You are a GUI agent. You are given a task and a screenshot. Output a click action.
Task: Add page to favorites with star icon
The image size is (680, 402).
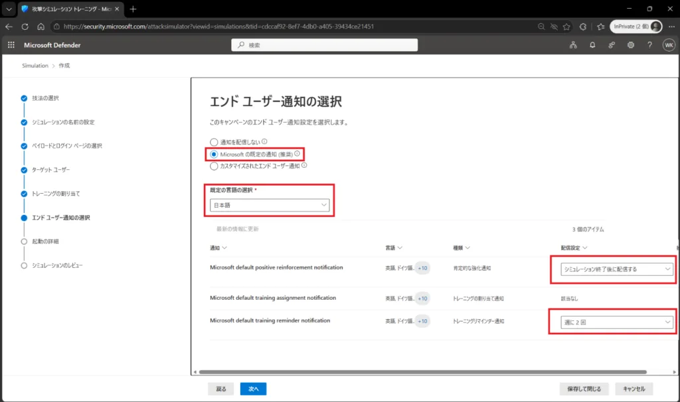566,27
